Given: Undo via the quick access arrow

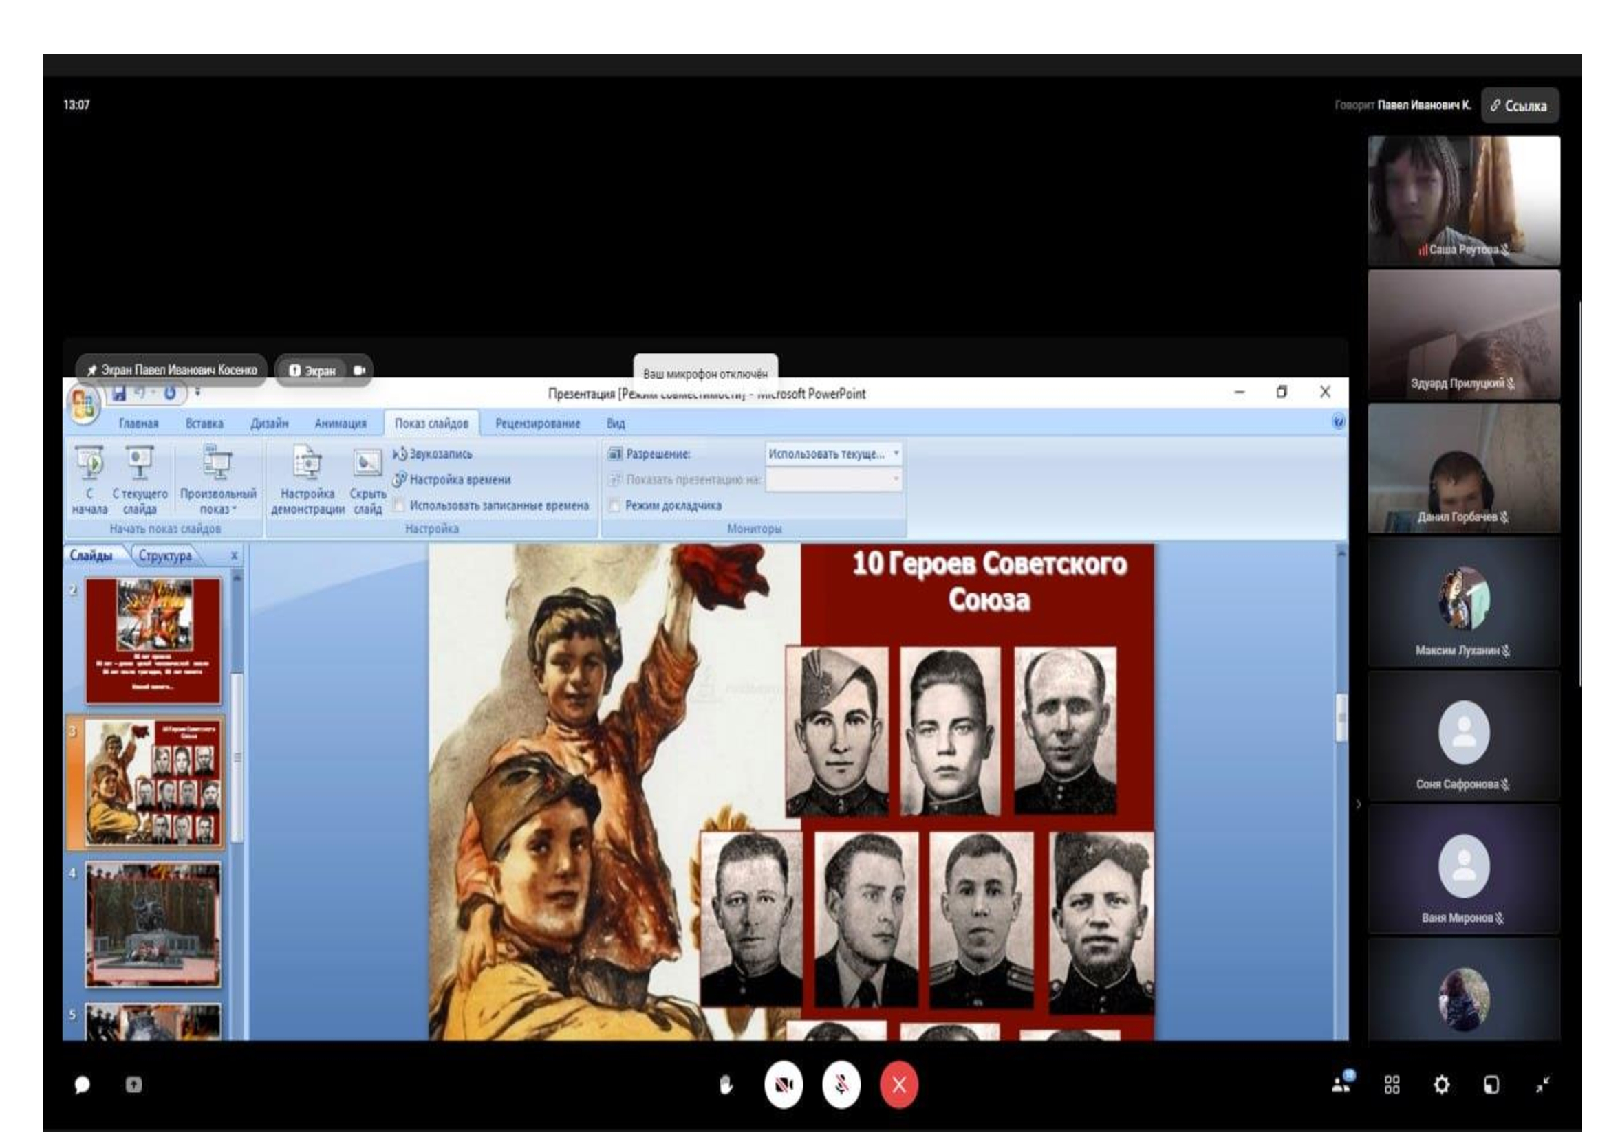Looking at the screenshot, I should click(x=141, y=393).
